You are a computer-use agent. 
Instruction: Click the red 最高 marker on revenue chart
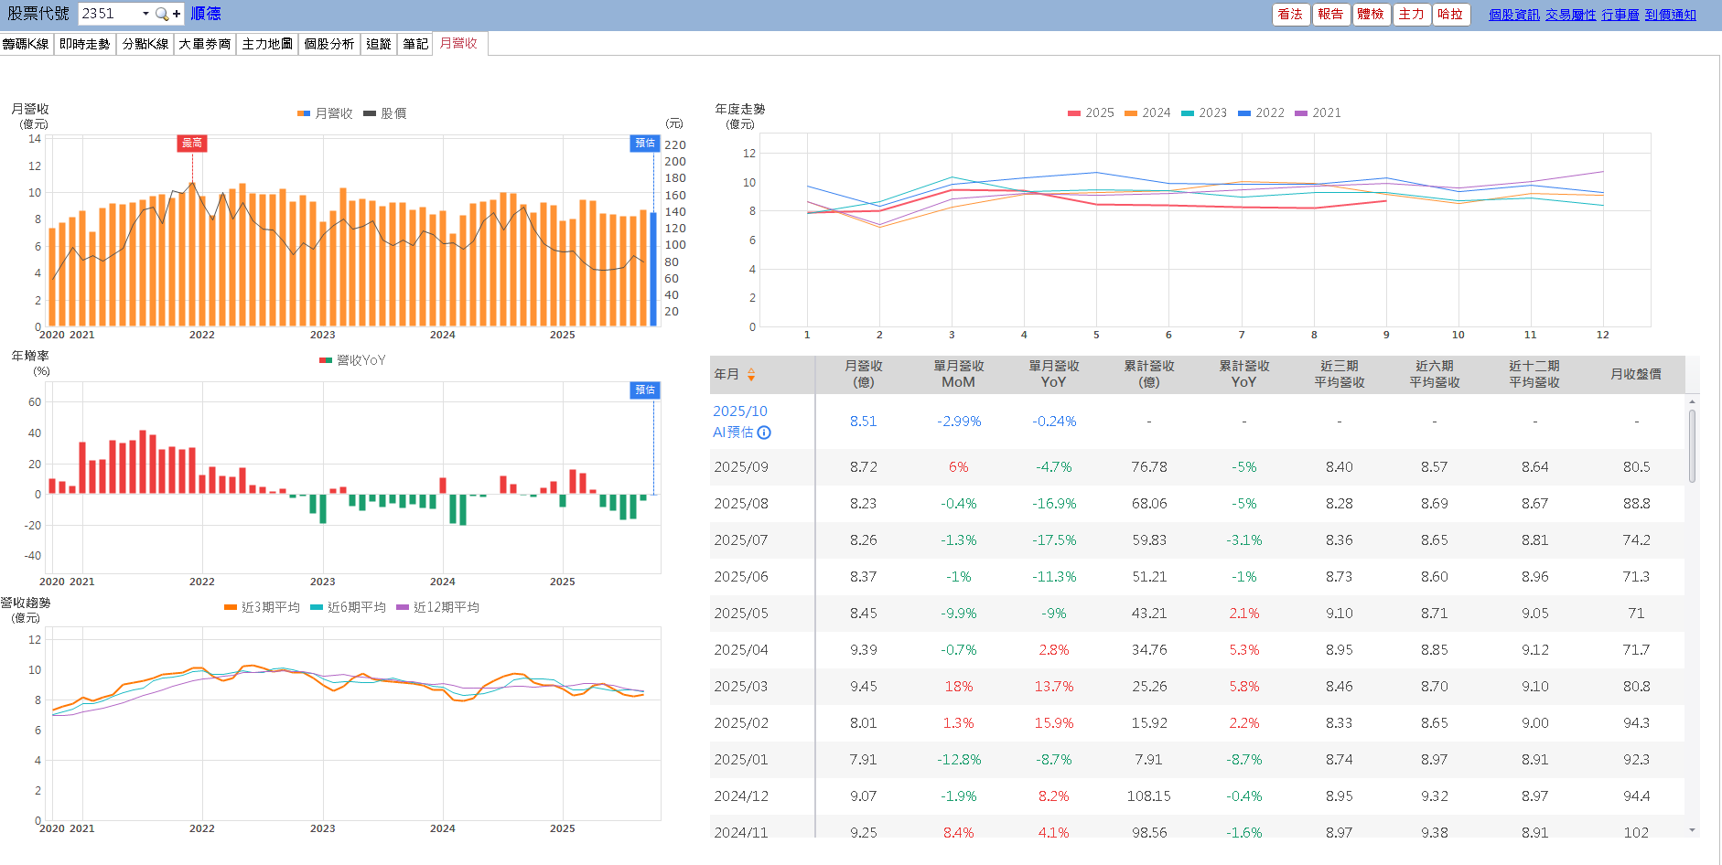192,143
